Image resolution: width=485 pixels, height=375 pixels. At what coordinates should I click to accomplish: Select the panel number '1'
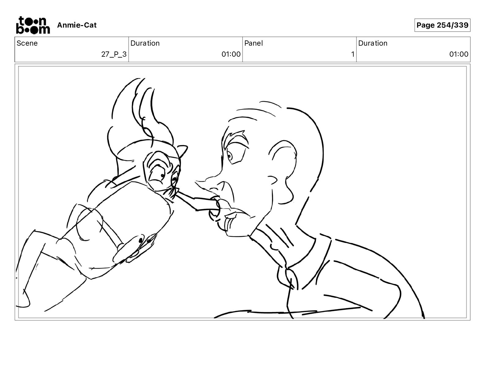353,54
